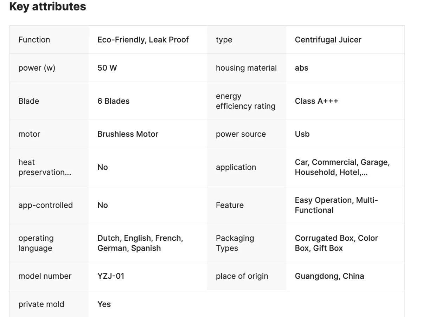Select the Guangdong, China origin value
This screenshot has height=317, width=422.
pos(330,276)
